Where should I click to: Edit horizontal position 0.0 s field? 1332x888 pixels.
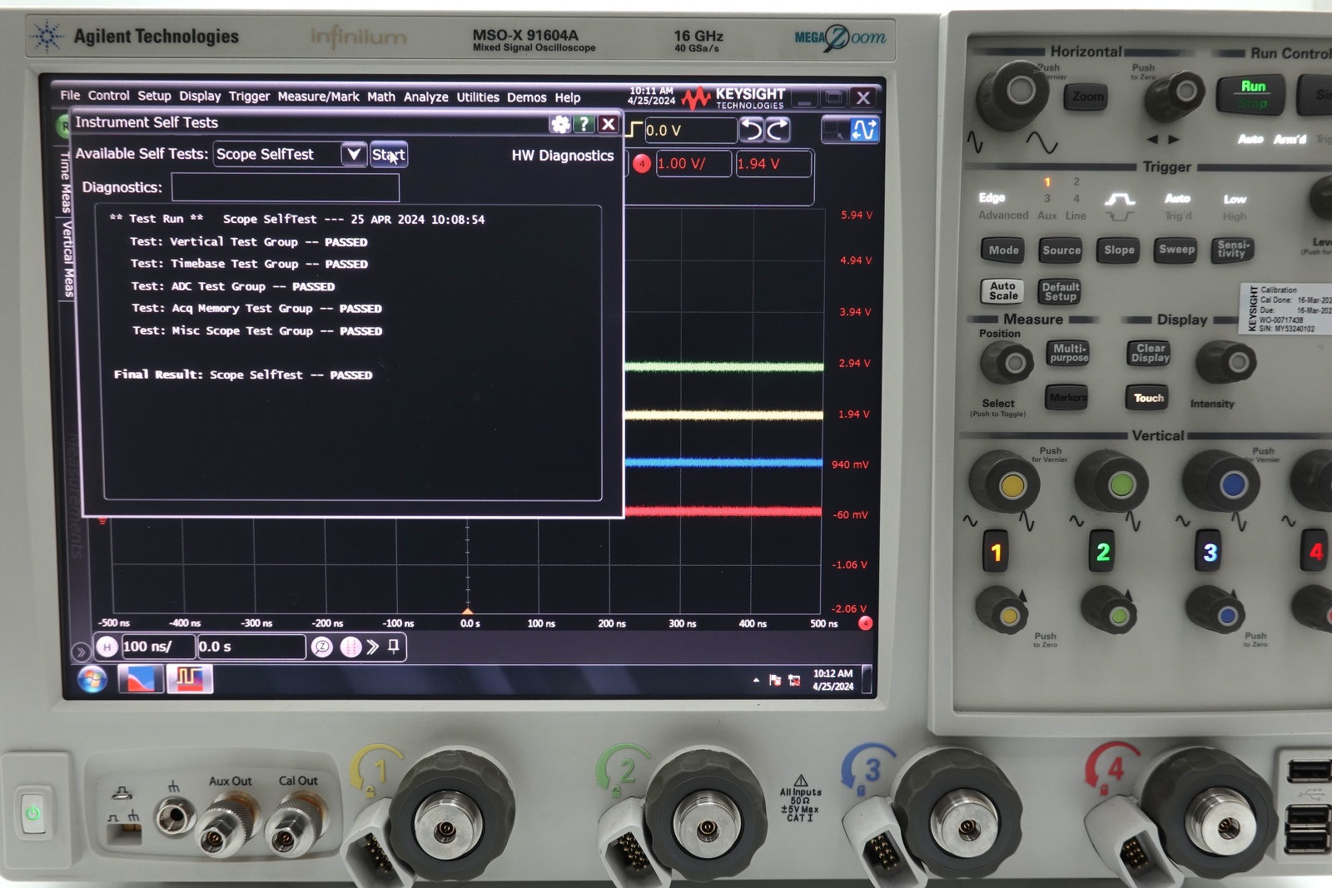click(x=251, y=647)
